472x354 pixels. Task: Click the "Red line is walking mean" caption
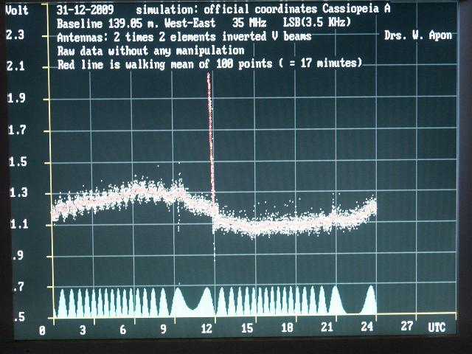coord(126,65)
